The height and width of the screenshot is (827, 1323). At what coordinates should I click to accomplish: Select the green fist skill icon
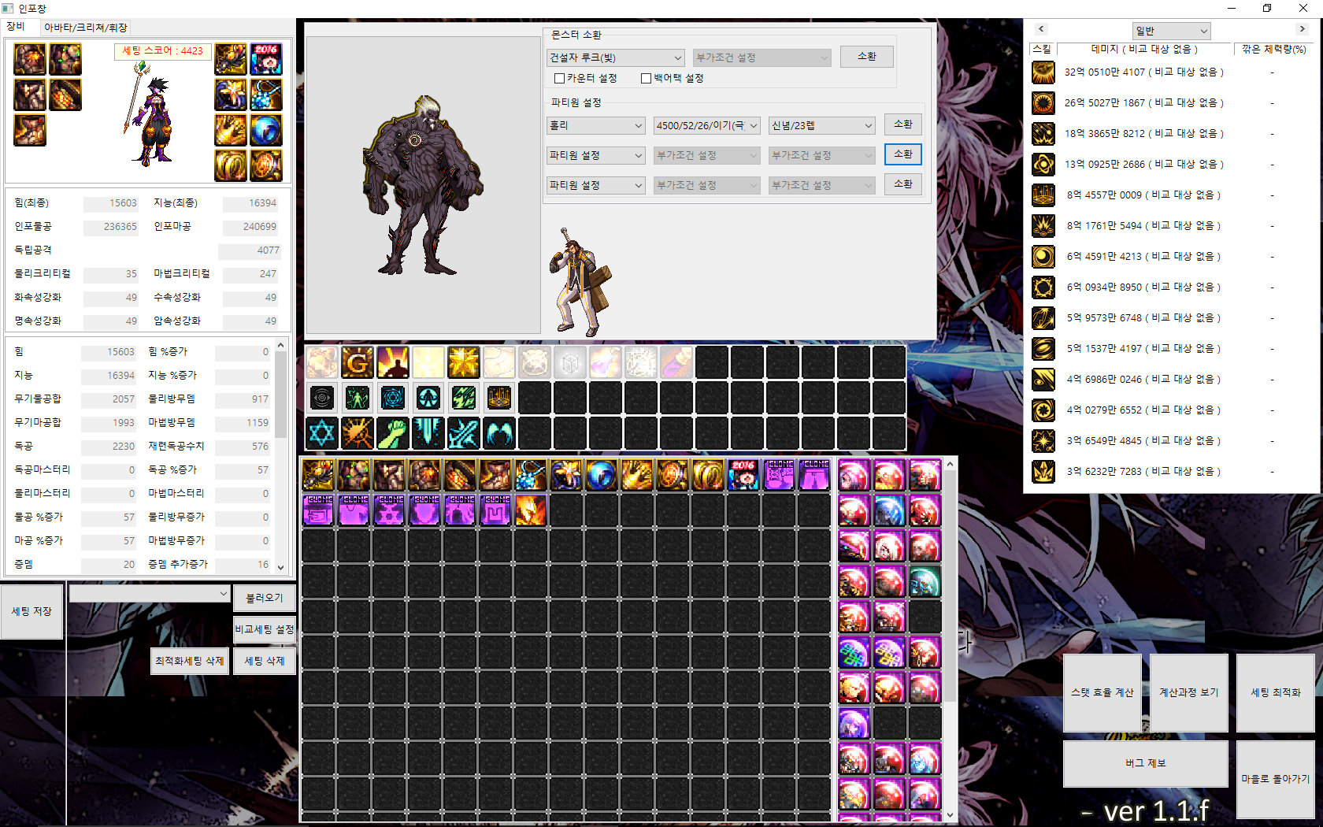(x=392, y=433)
